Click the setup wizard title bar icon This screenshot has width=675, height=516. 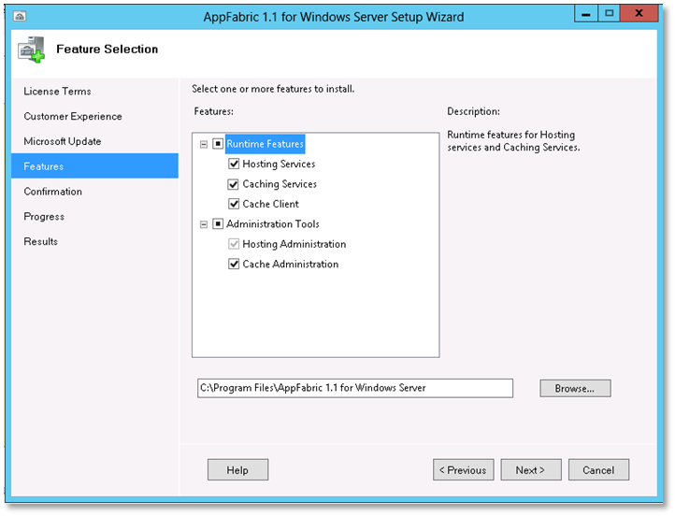22,17
